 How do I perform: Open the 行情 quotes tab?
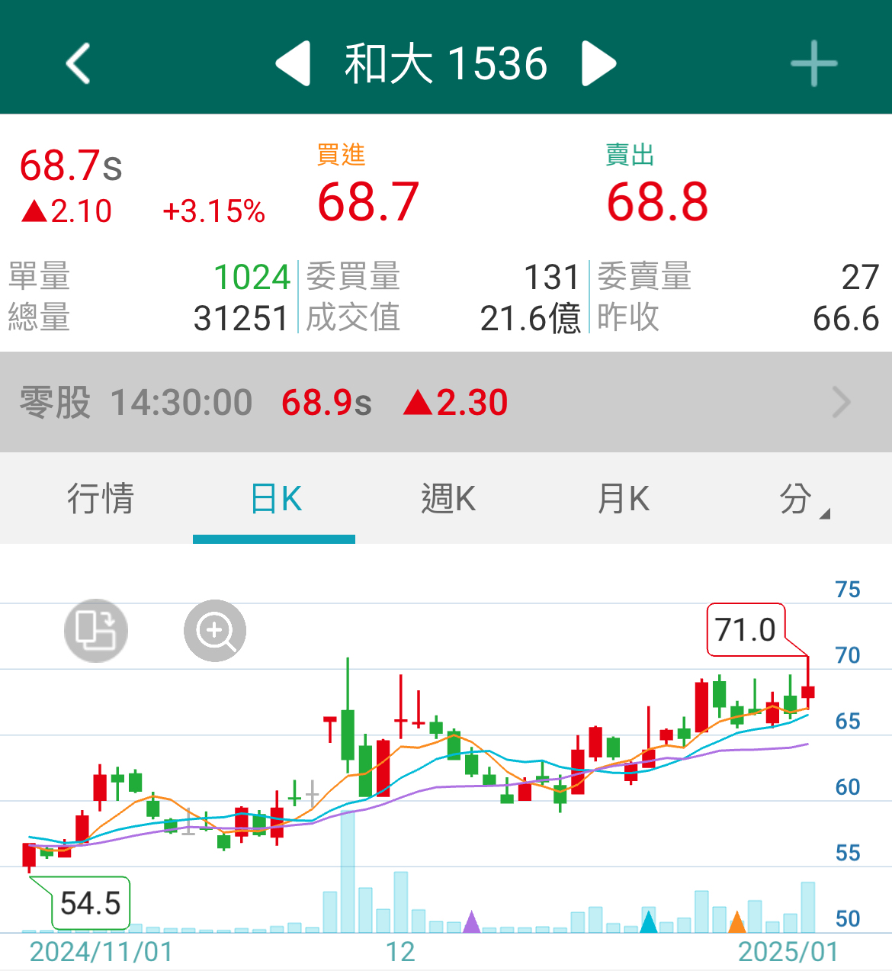click(x=101, y=499)
